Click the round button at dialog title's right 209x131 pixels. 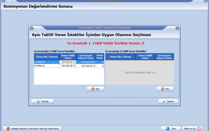(177, 28)
